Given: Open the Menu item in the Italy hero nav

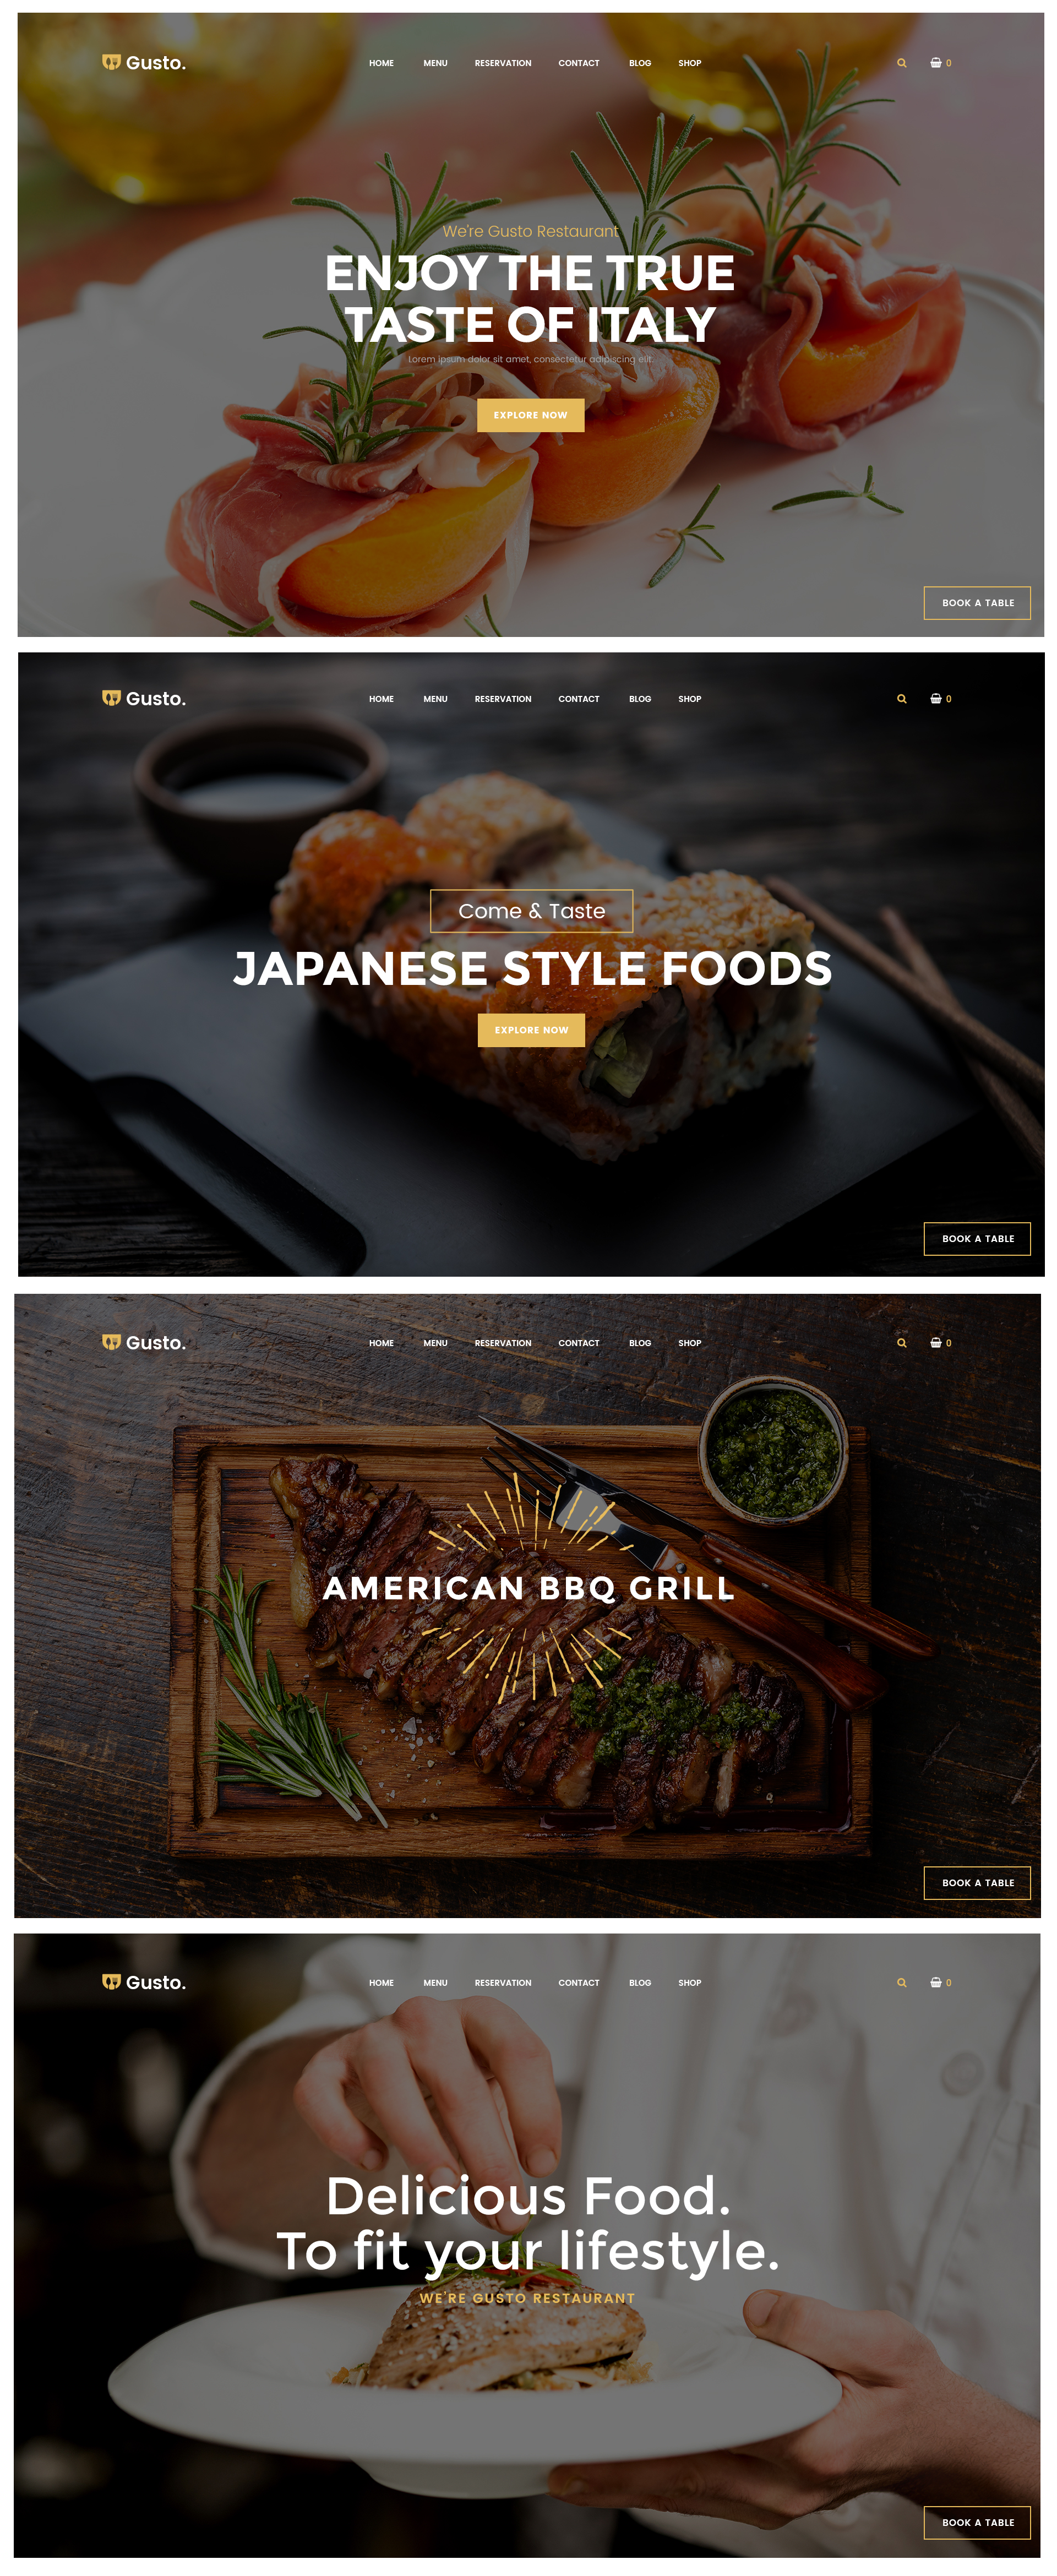Looking at the screenshot, I should click(x=435, y=63).
